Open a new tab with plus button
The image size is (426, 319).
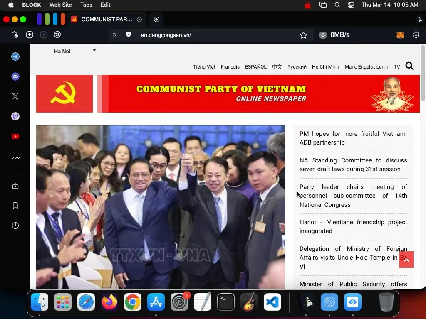(x=156, y=19)
